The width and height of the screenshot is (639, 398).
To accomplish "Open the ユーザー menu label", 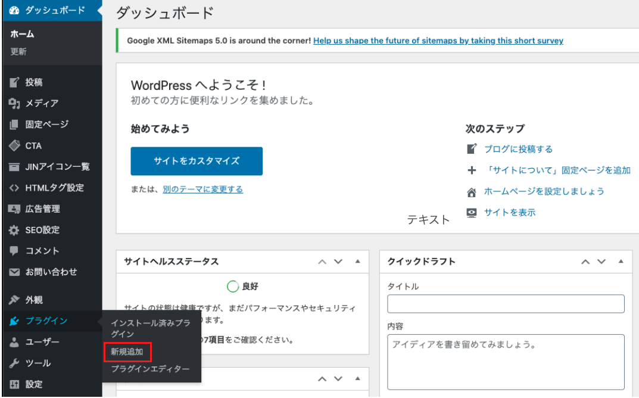I will 42,342.
